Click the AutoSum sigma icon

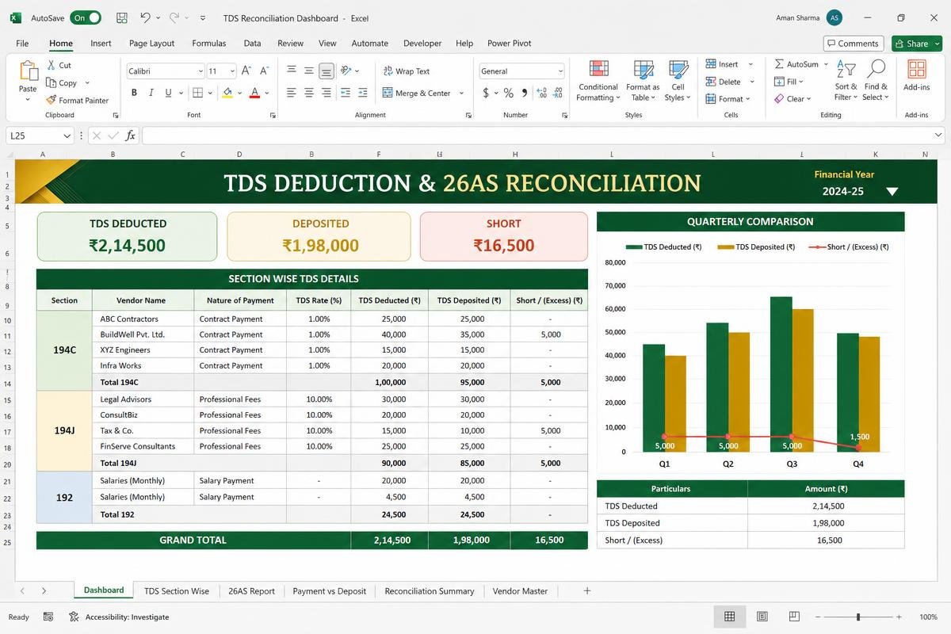click(780, 64)
